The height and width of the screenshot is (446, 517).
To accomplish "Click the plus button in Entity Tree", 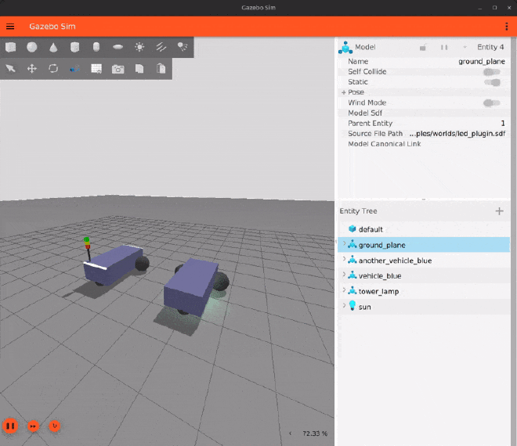I will [499, 211].
